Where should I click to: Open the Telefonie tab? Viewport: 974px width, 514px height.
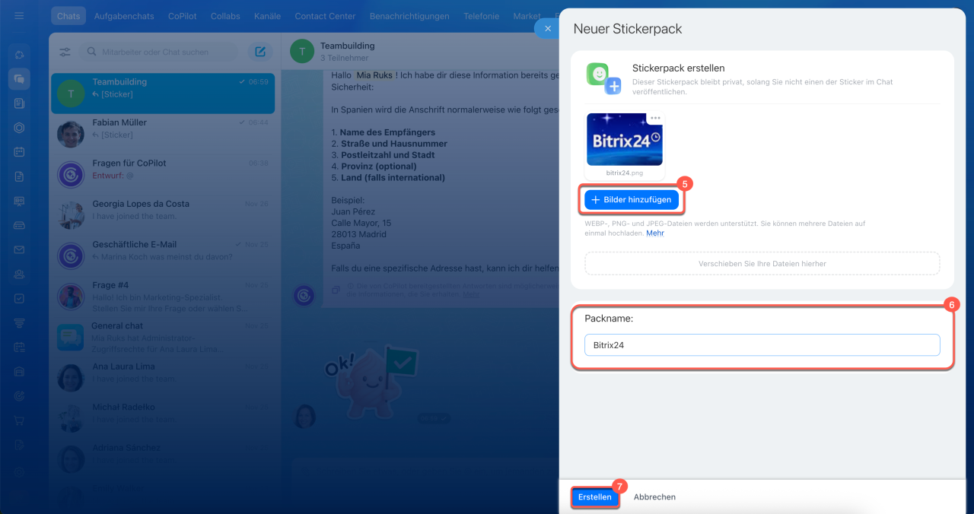(482, 16)
